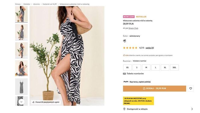200x113 pixels.
Task: Add product with DODAJ - 39,99 PLN button
Action: click(x=155, y=89)
